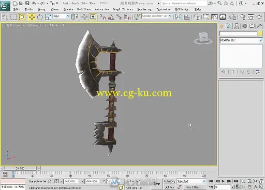265x190 pixels.
Task: Open the 3ds Max application menu
Action: (x=5, y=6)
